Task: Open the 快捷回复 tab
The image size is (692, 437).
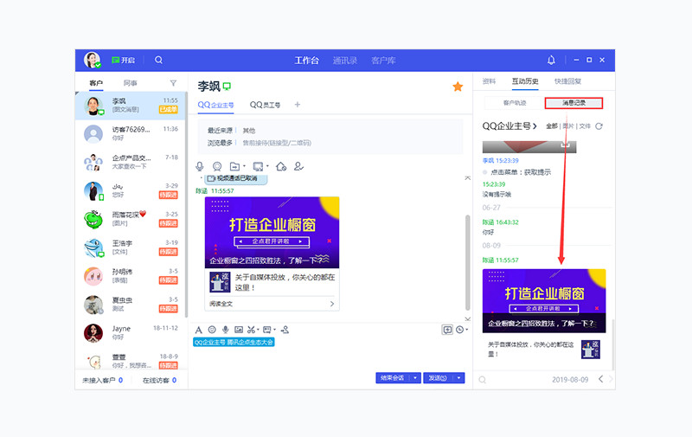Action: (x=567, y=81)
